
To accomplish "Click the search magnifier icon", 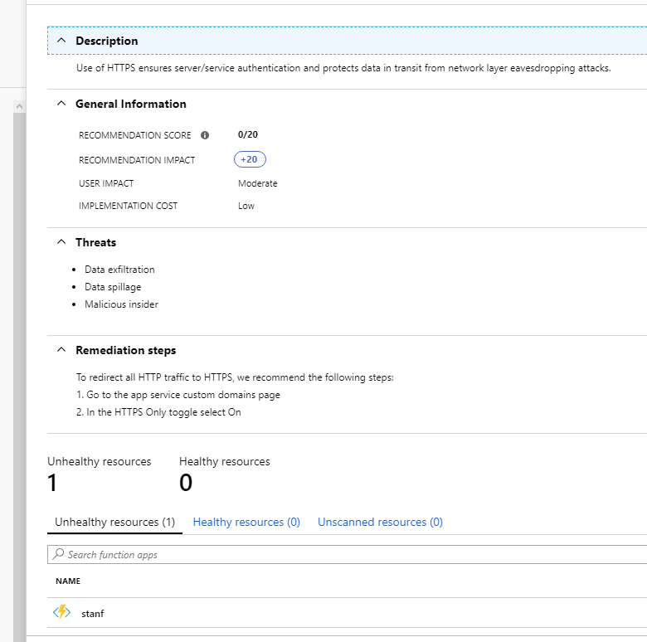I will [58, 554].
